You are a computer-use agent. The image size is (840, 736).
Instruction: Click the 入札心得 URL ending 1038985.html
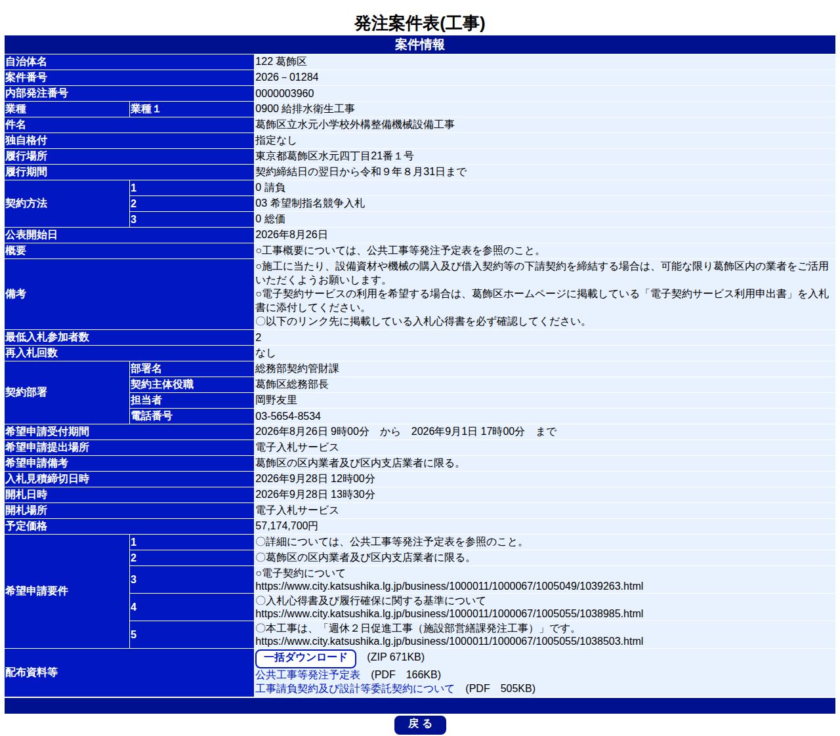coord(449,613)
